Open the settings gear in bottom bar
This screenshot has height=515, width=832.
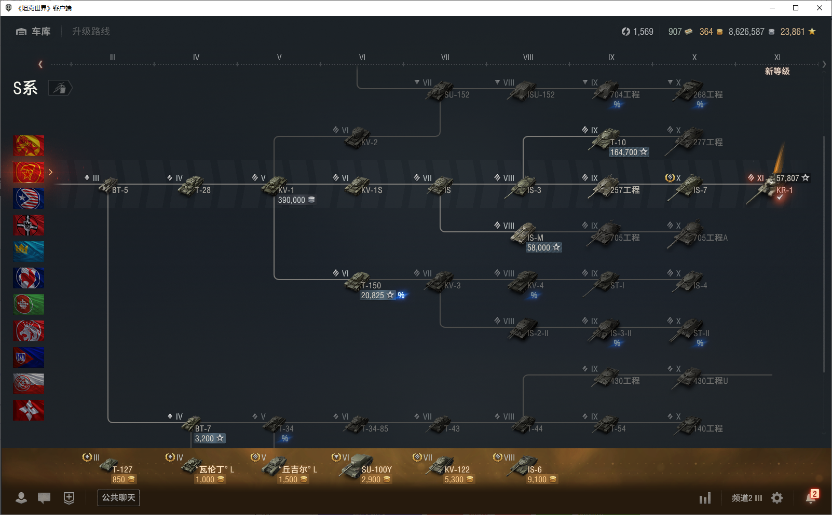[x=777, y=498]
